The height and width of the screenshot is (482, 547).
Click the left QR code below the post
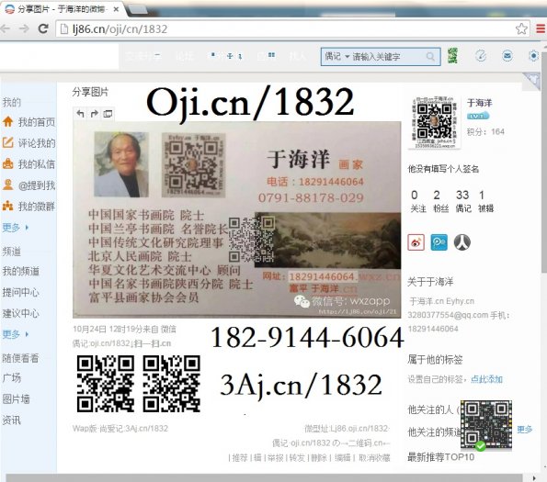[x=106, y=384]
